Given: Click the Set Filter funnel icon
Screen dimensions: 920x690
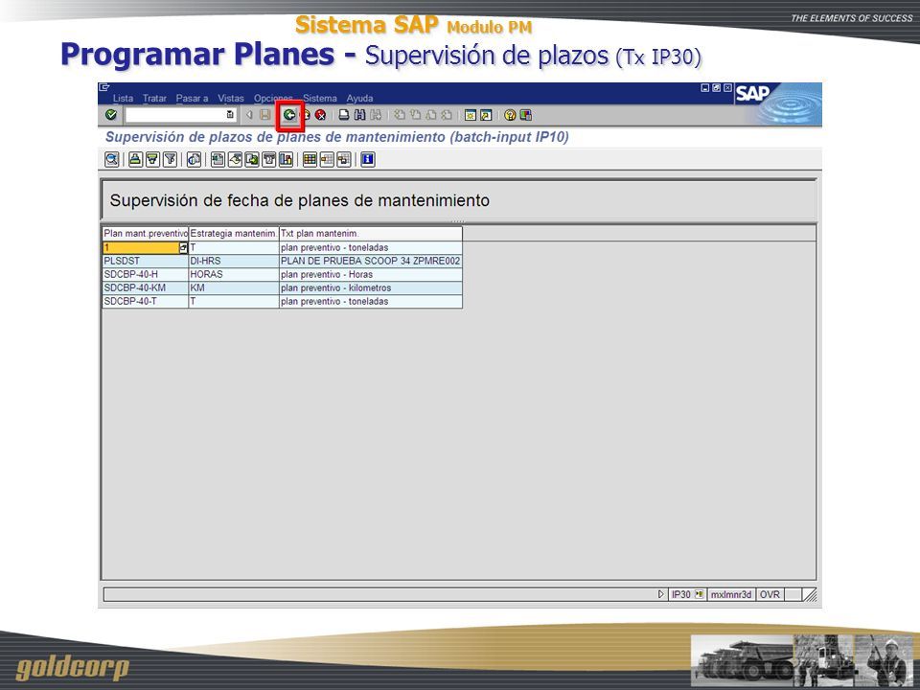Looking at the screenshot, I should coord(170,159).
